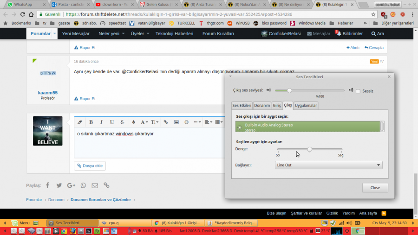
Task: Adjust the Denge balance slider handle
Action: coord(309,149)
